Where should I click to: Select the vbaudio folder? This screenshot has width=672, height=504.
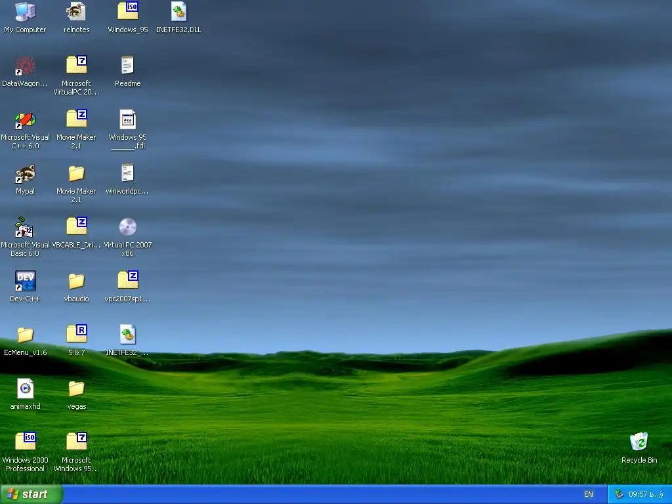76,281
